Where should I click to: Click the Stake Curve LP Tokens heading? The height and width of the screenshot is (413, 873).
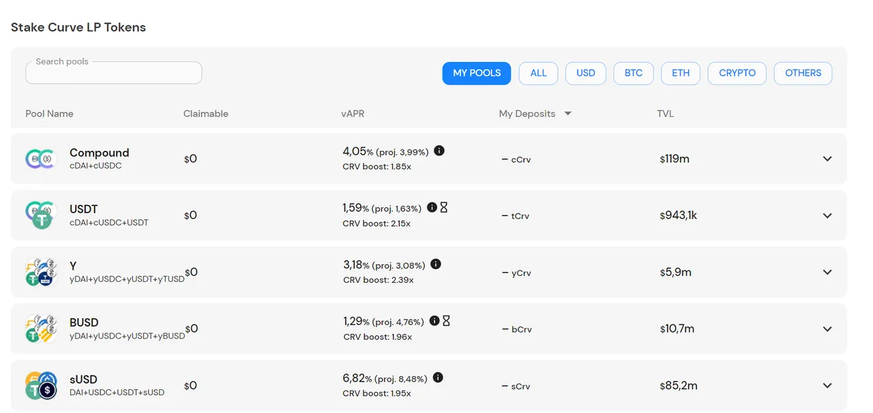coord(78,27)
